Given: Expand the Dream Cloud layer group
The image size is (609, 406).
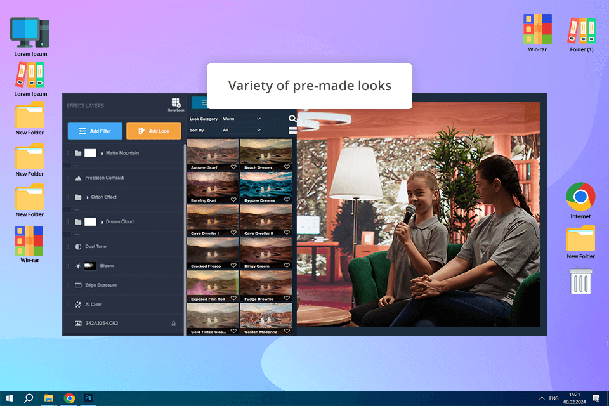Looking at the screenshot, I should (x=102, y=222).
